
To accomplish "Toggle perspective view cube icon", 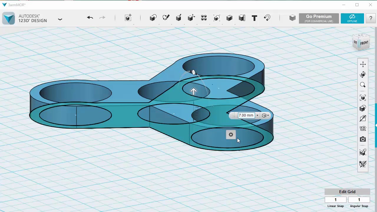I will [x=363, y=108].
